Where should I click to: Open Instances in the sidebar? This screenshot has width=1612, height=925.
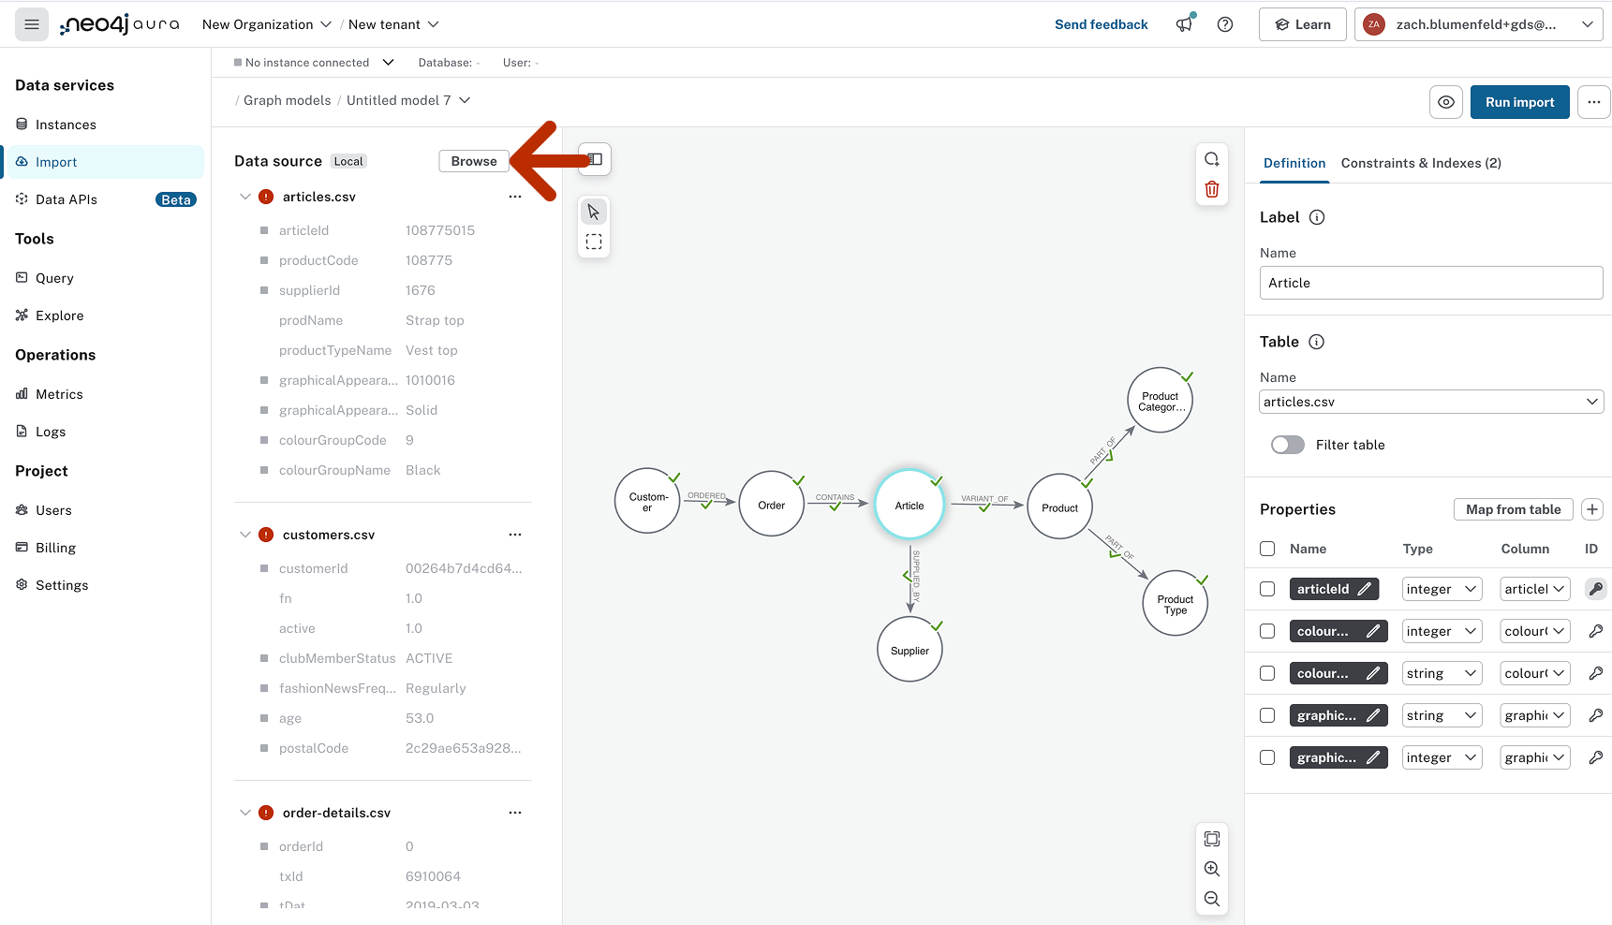(66, 125)
